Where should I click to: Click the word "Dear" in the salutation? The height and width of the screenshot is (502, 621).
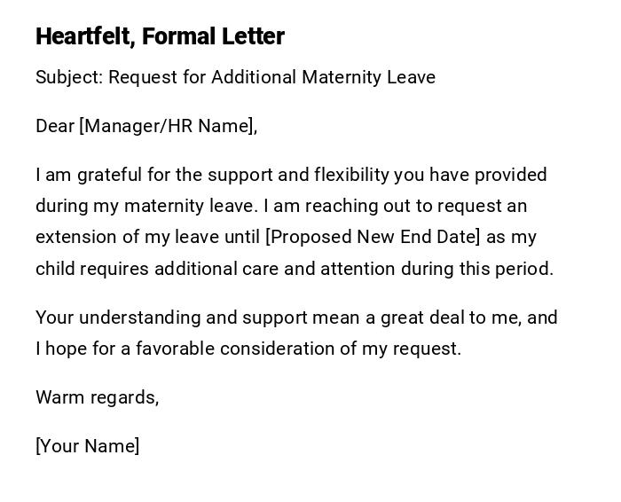click(x=55, y=126)
